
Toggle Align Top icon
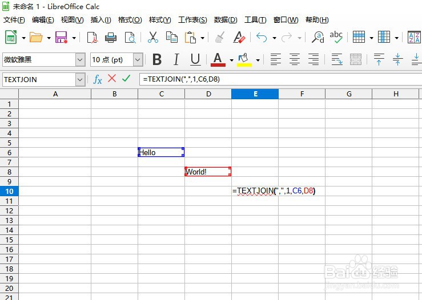tap(379, 59)
